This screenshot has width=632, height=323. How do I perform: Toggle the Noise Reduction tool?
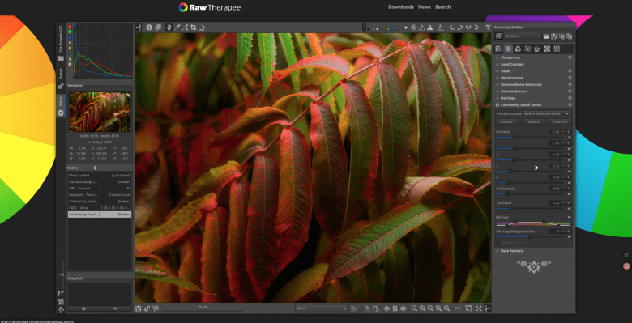[497, 91]
